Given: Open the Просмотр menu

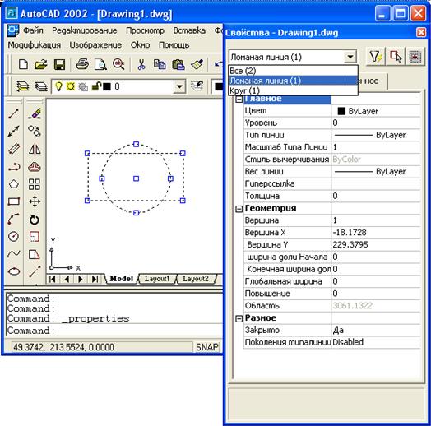Looking at the screenshot, I should tap(145, 30).
